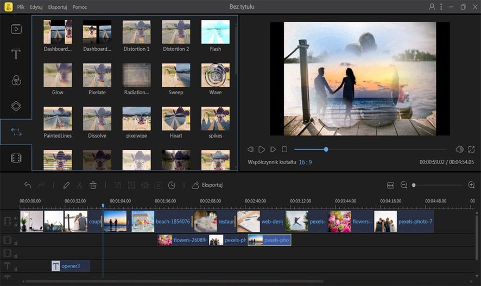Select the Wave transition

click(216, 79)
